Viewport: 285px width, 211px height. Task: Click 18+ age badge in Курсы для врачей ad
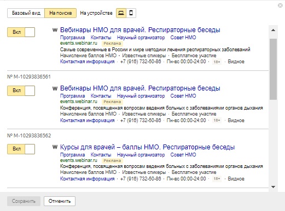tap(217, 179)
